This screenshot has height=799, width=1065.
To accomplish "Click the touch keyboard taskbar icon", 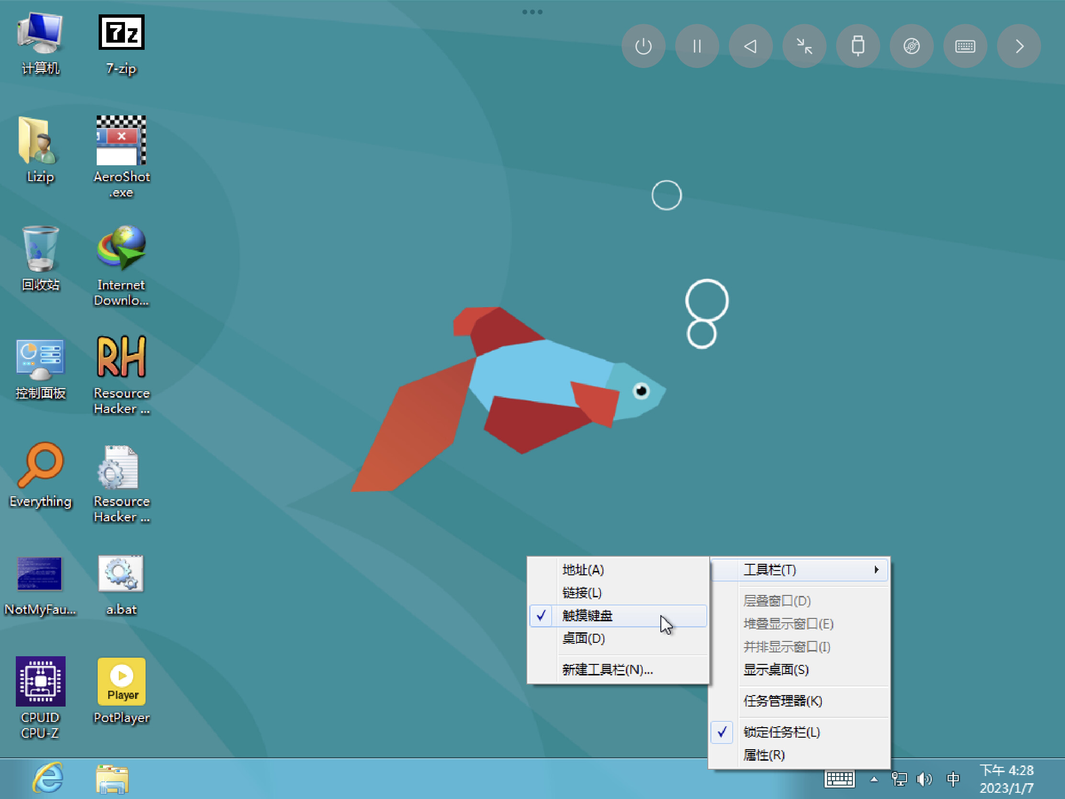I will click(x=839, y=779).
